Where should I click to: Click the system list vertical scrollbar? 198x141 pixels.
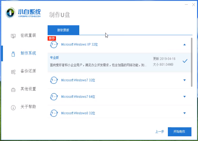192,62
